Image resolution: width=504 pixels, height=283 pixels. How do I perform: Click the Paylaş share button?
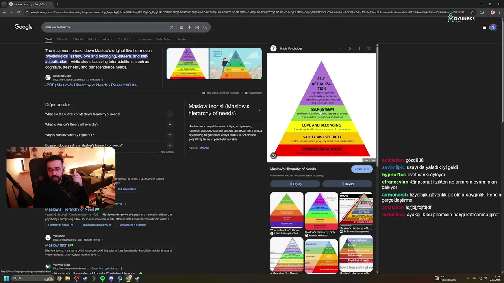pos(295,184)
